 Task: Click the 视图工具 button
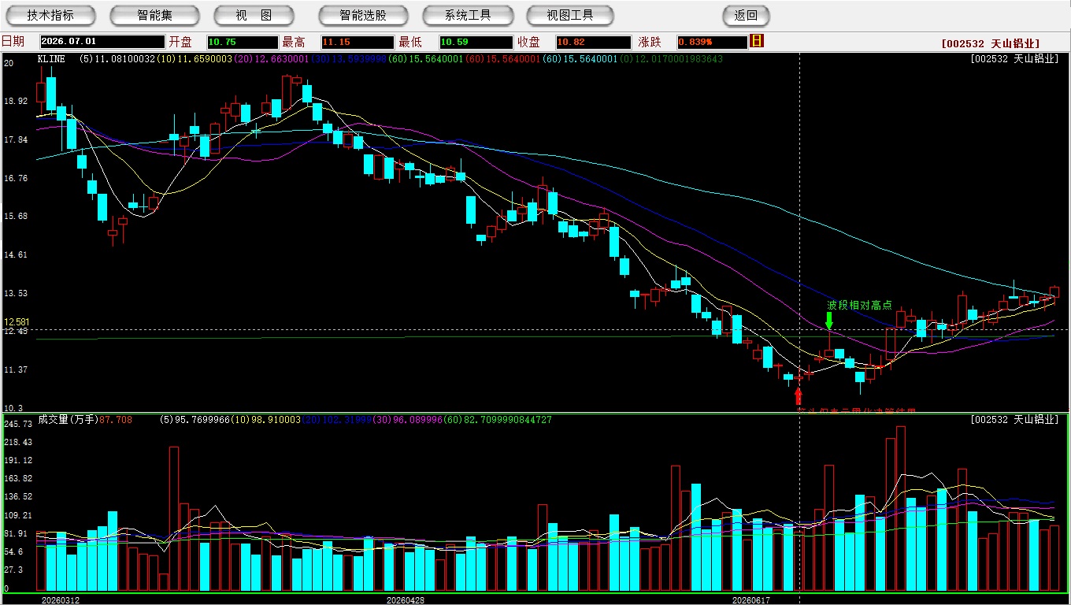tap(570, 15)
